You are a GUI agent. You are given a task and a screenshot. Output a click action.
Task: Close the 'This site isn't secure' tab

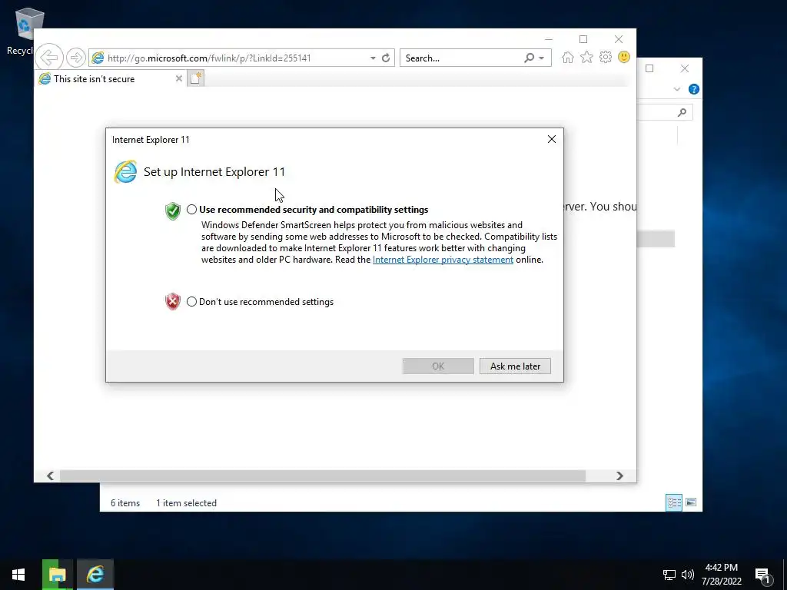point(178,79)
